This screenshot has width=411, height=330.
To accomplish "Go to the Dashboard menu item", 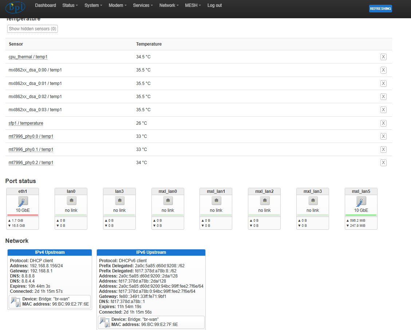I will click(46, 5).
